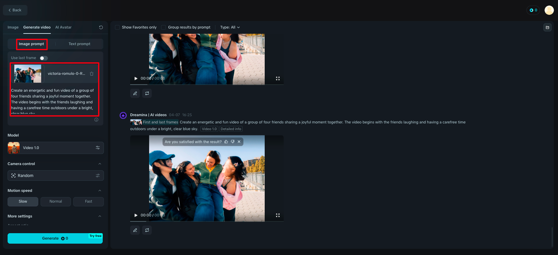558x255 pixels.
Task: Click the regenerate icon under the first video
Action: pos(147,93)
